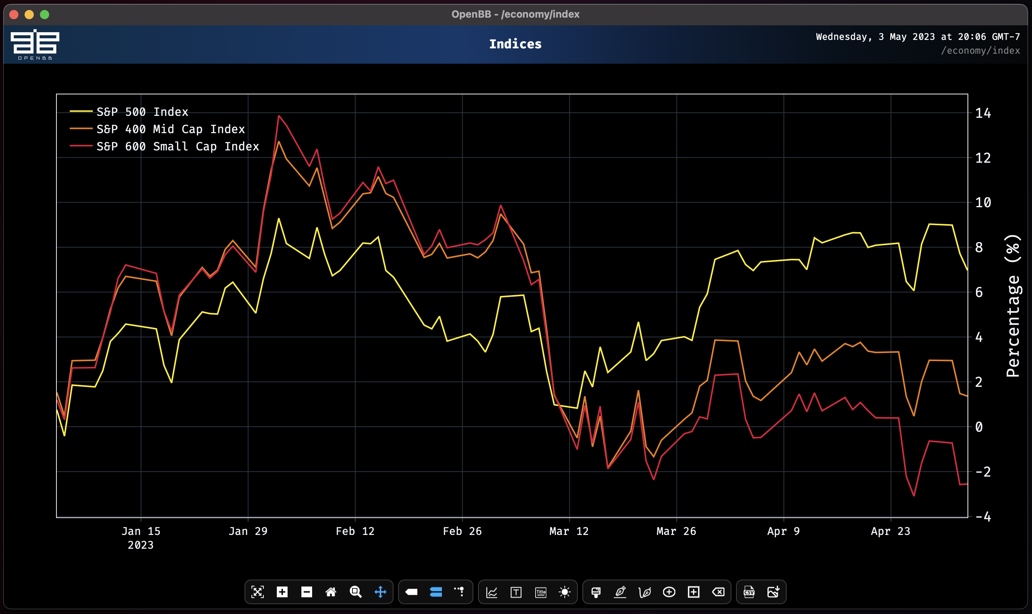1032x614 pixels.
Task: Click the 8 y-axis tick label
Action: (979, 248)
